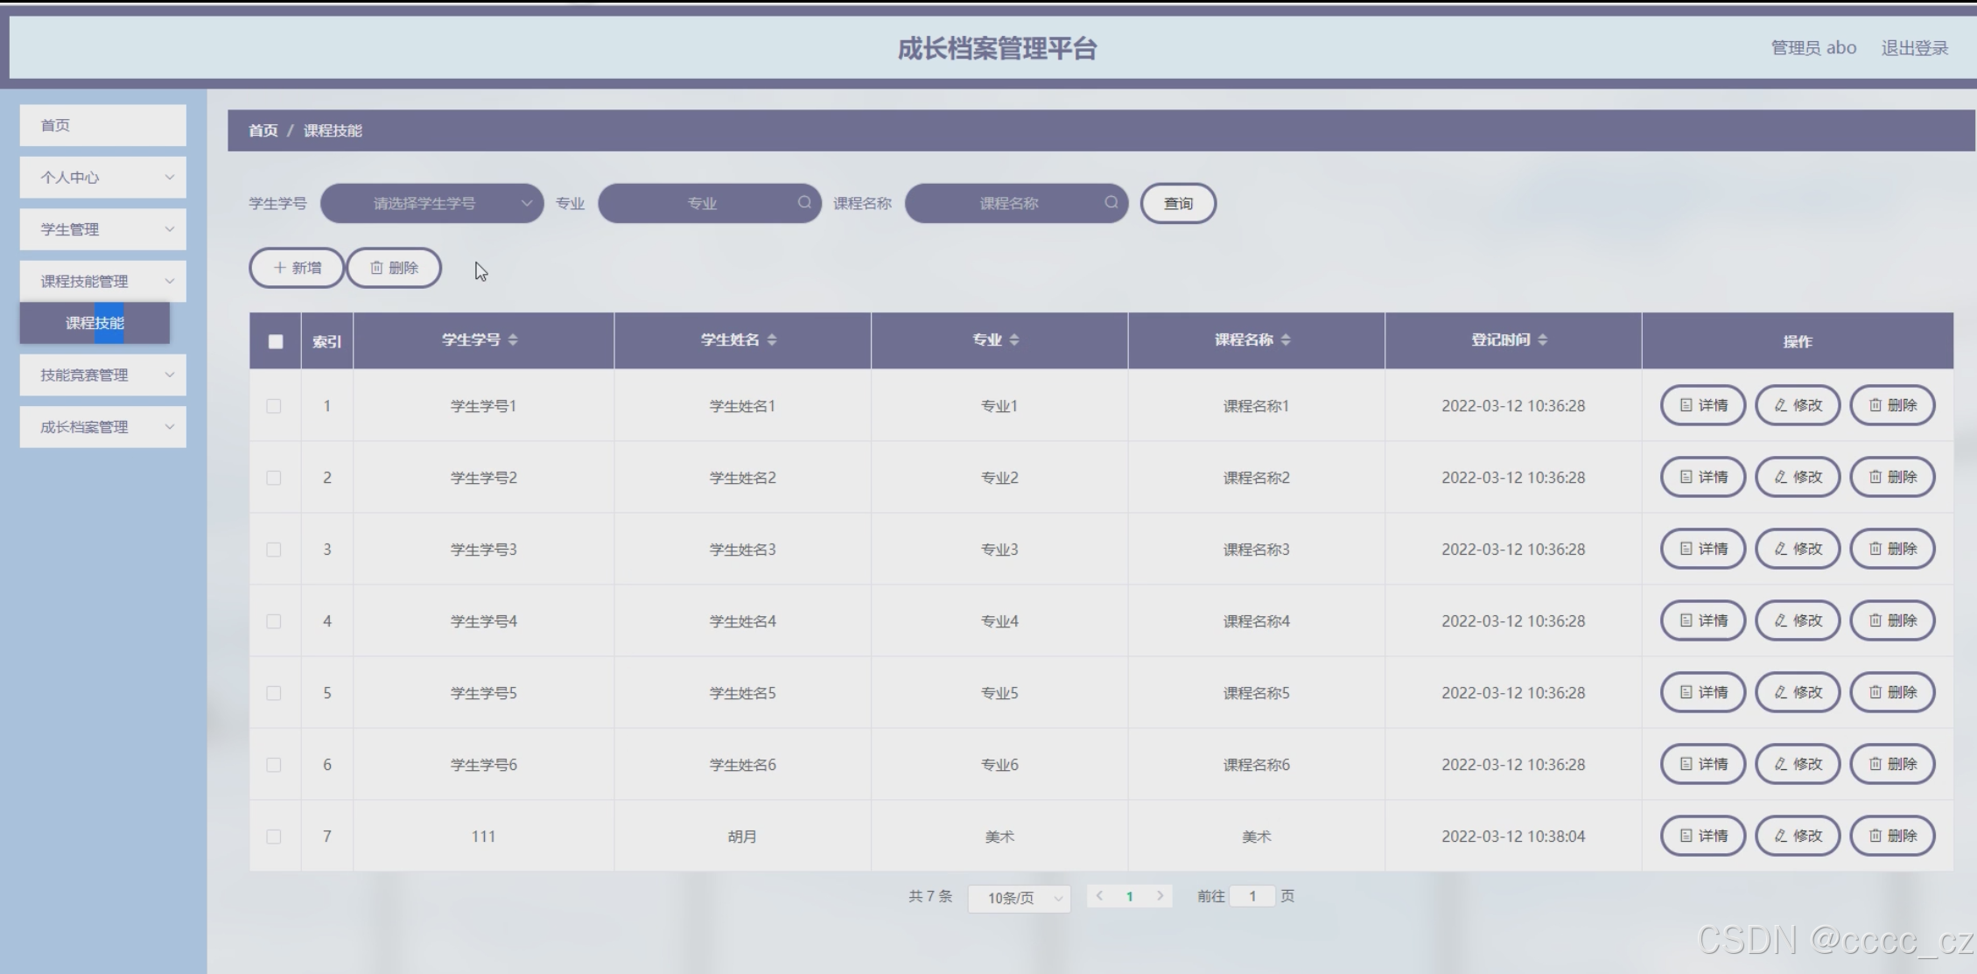Click the 查询 search button
1977x974 pixels.
click(1177, 203)
